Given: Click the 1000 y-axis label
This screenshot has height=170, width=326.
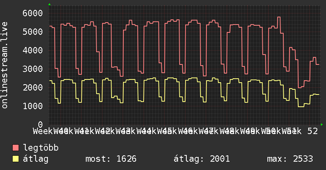Looking at the screenshot, I should coord(33,106).
